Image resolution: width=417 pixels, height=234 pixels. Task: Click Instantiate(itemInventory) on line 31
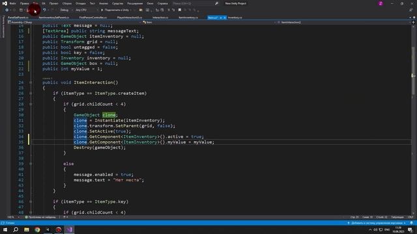click(x=128, y=120)
